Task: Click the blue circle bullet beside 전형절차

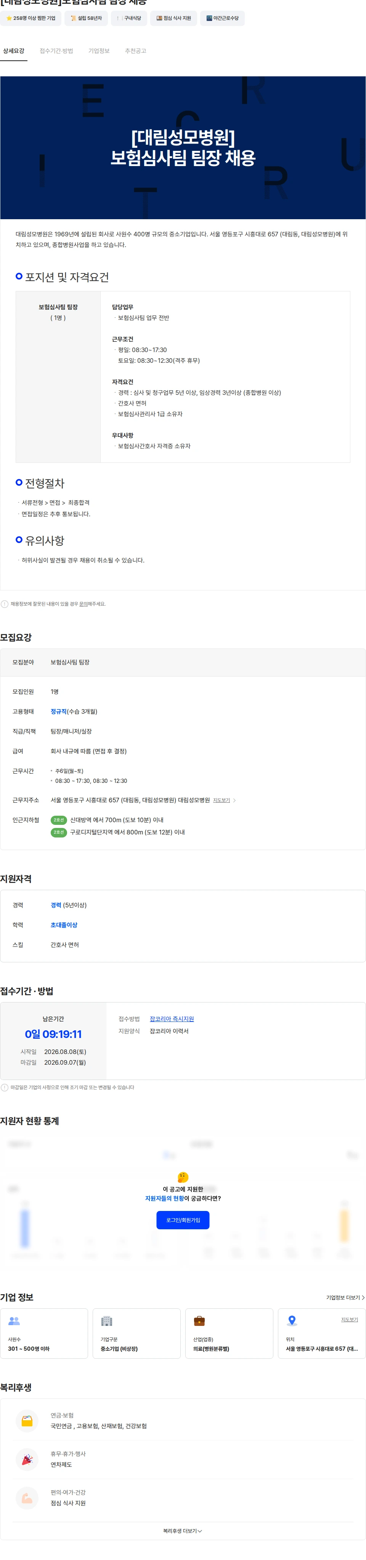Action: tap(19, 482)
